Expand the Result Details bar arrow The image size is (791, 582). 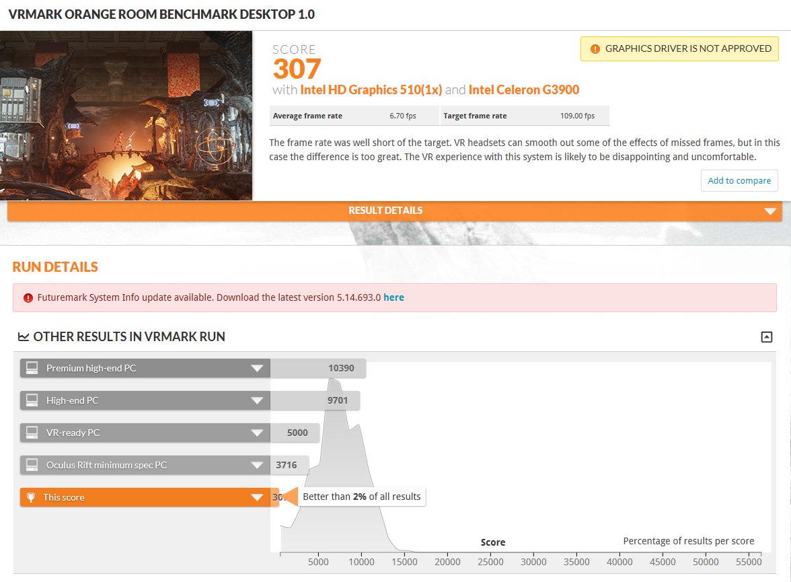coord(769,211)
